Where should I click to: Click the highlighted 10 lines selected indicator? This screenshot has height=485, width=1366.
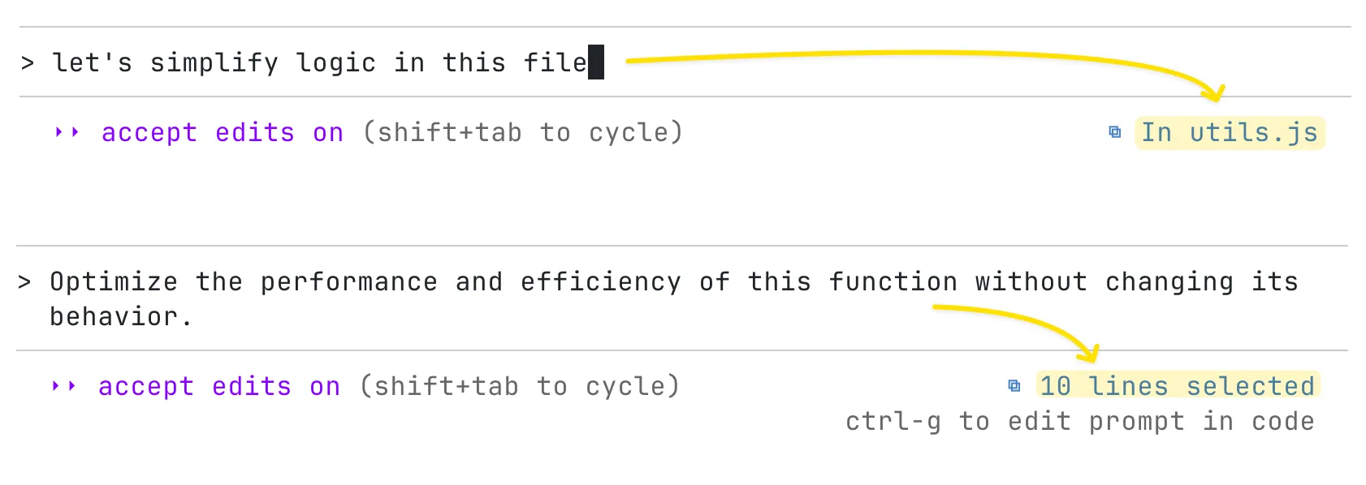click(x=1178, y=386)
